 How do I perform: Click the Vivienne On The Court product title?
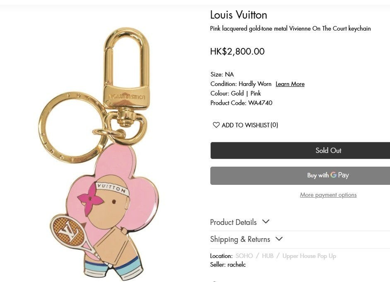tap(290, 29)
